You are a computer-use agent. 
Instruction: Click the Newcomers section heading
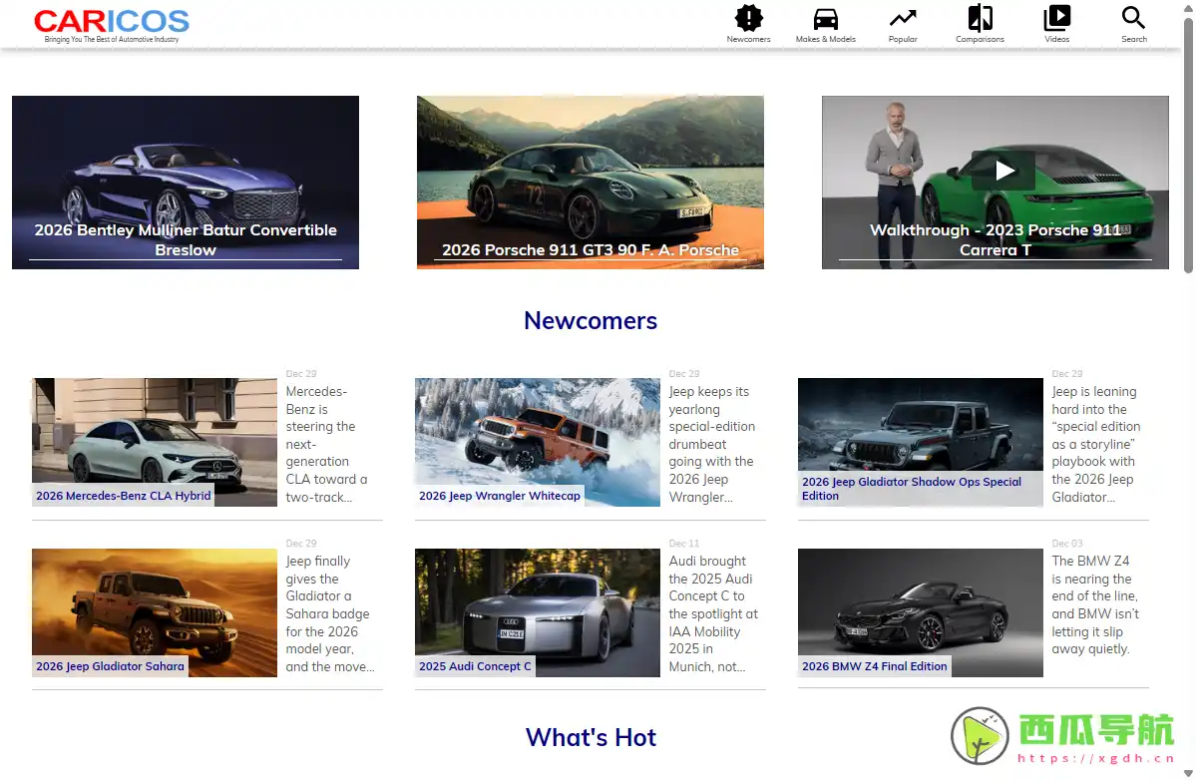[590, 321]
